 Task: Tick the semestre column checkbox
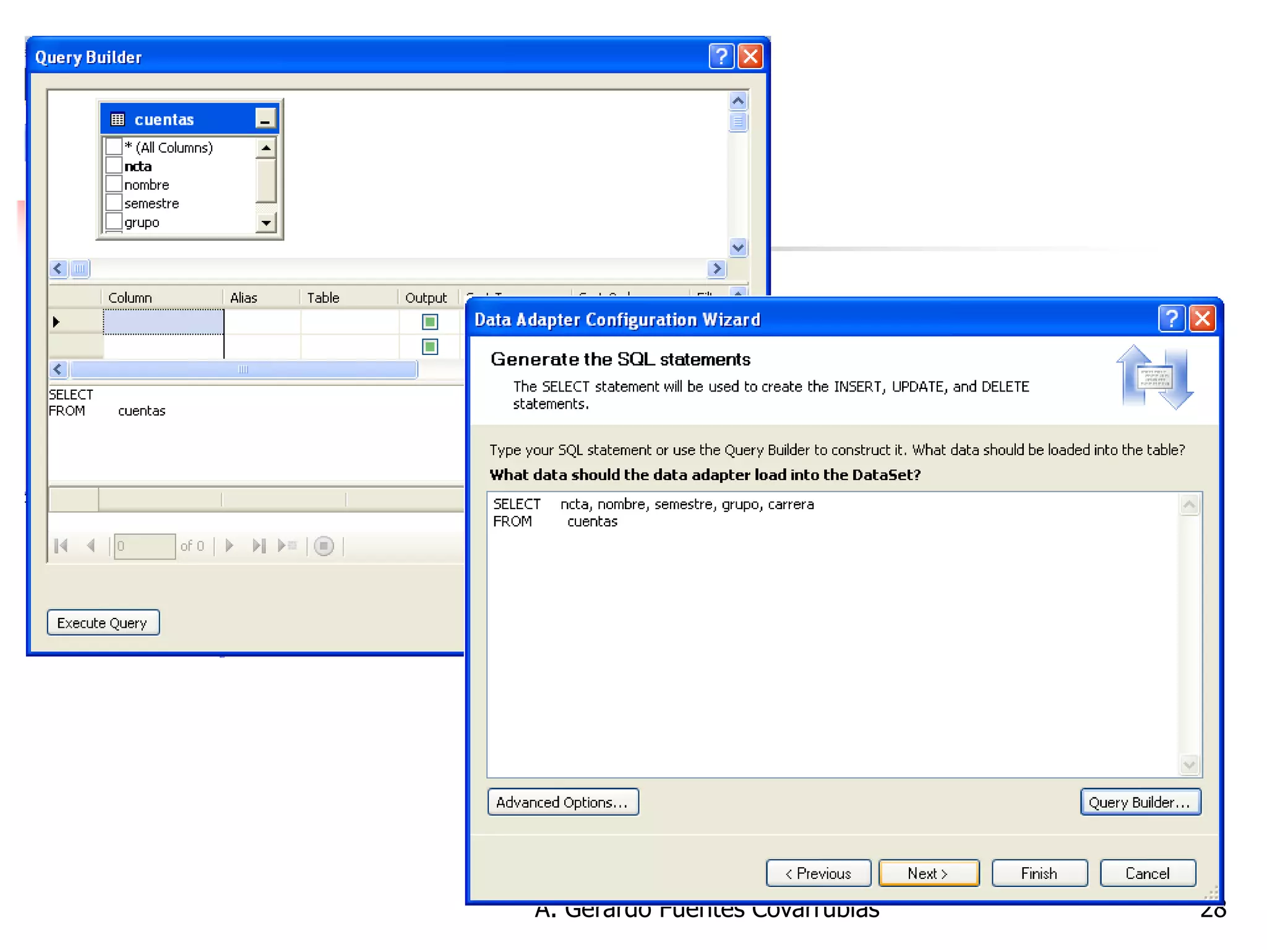[x=114, y=203]
